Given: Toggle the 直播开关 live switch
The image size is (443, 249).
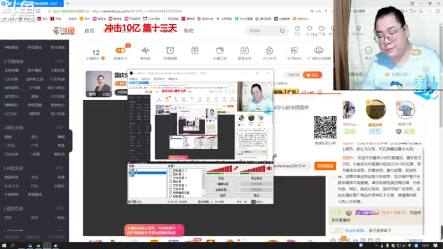Looking at the screenshot, I should click(x=121, y=50).
